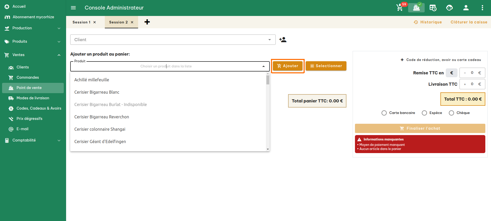Click the cash register icon in header
Image resolution: width=491 pixels, height=221 pixels.
tap(416, 7)
